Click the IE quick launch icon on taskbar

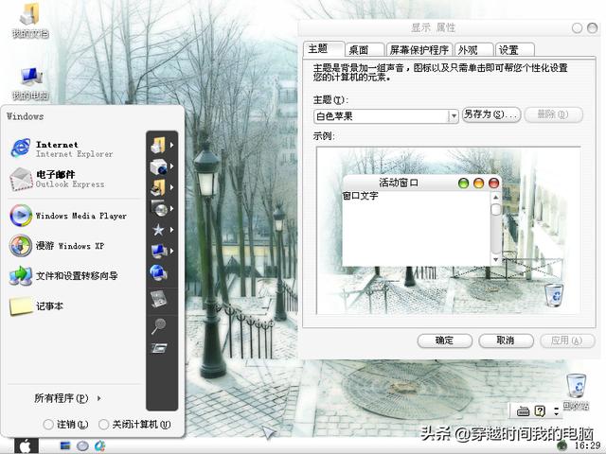100,445
